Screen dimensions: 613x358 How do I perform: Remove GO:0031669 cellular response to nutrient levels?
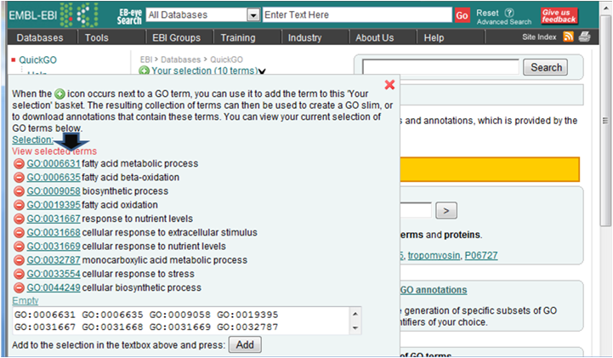pos(19,247)
